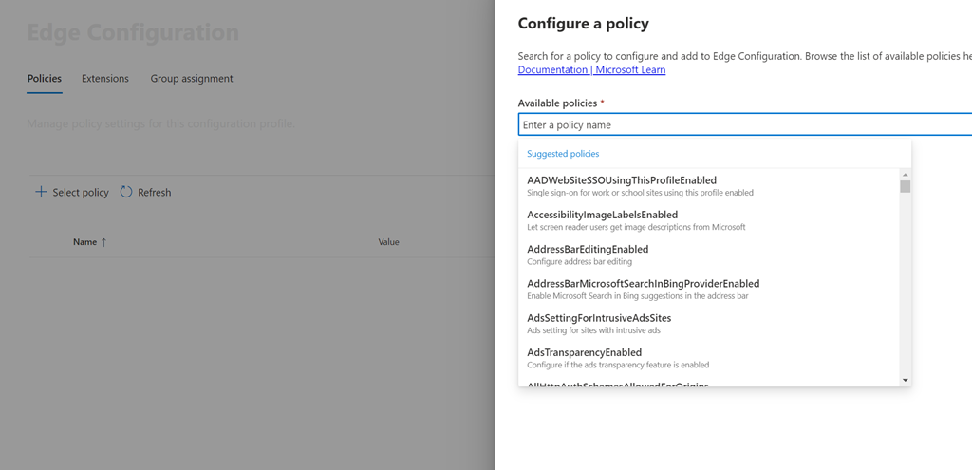The height and width of the screenshot is (470, 972).
Task: Click the Suggested policies heading
Action: tap(563, 154)
